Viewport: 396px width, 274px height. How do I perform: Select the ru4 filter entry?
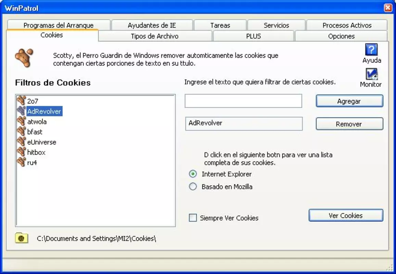(x=32, y=163)
